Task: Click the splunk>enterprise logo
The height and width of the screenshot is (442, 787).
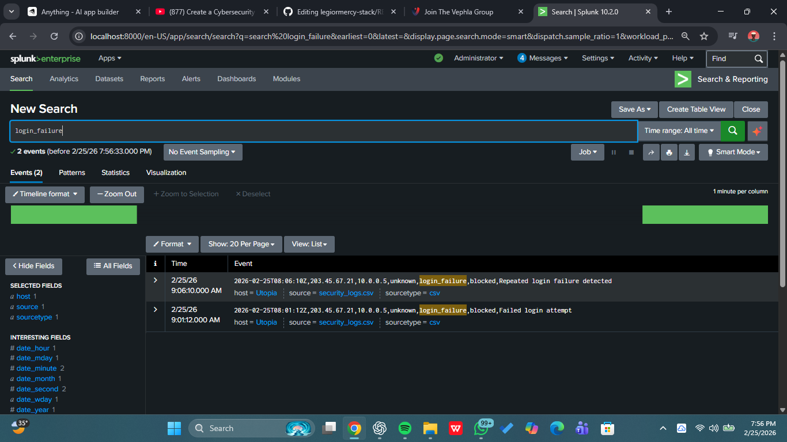Action: click(x=46, y=59)
